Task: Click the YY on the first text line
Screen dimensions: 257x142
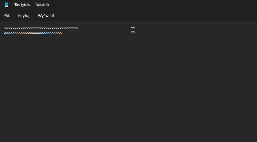Action: click(133, 28)
